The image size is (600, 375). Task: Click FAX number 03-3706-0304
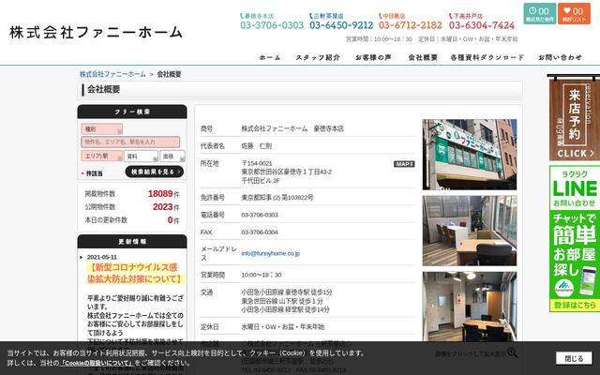260,232
